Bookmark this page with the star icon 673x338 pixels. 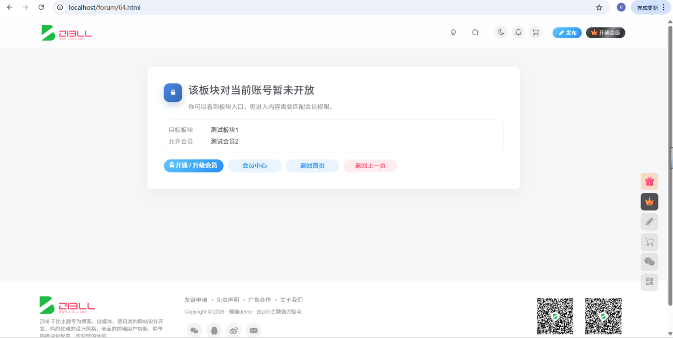point(599,7)
